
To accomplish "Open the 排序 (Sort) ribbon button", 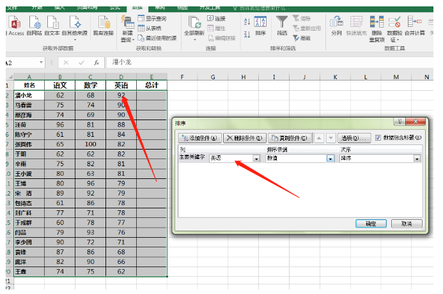I will [x=260, y=26].
